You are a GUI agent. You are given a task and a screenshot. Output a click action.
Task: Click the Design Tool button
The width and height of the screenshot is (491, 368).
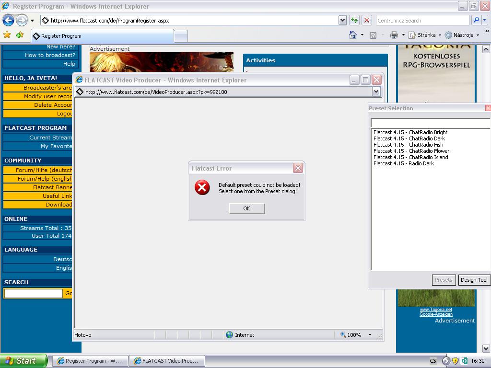tap(474, 280)
